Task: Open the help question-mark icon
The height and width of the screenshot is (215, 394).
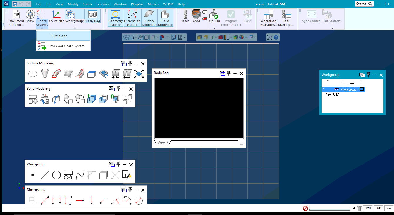Action: pos(276,37)
